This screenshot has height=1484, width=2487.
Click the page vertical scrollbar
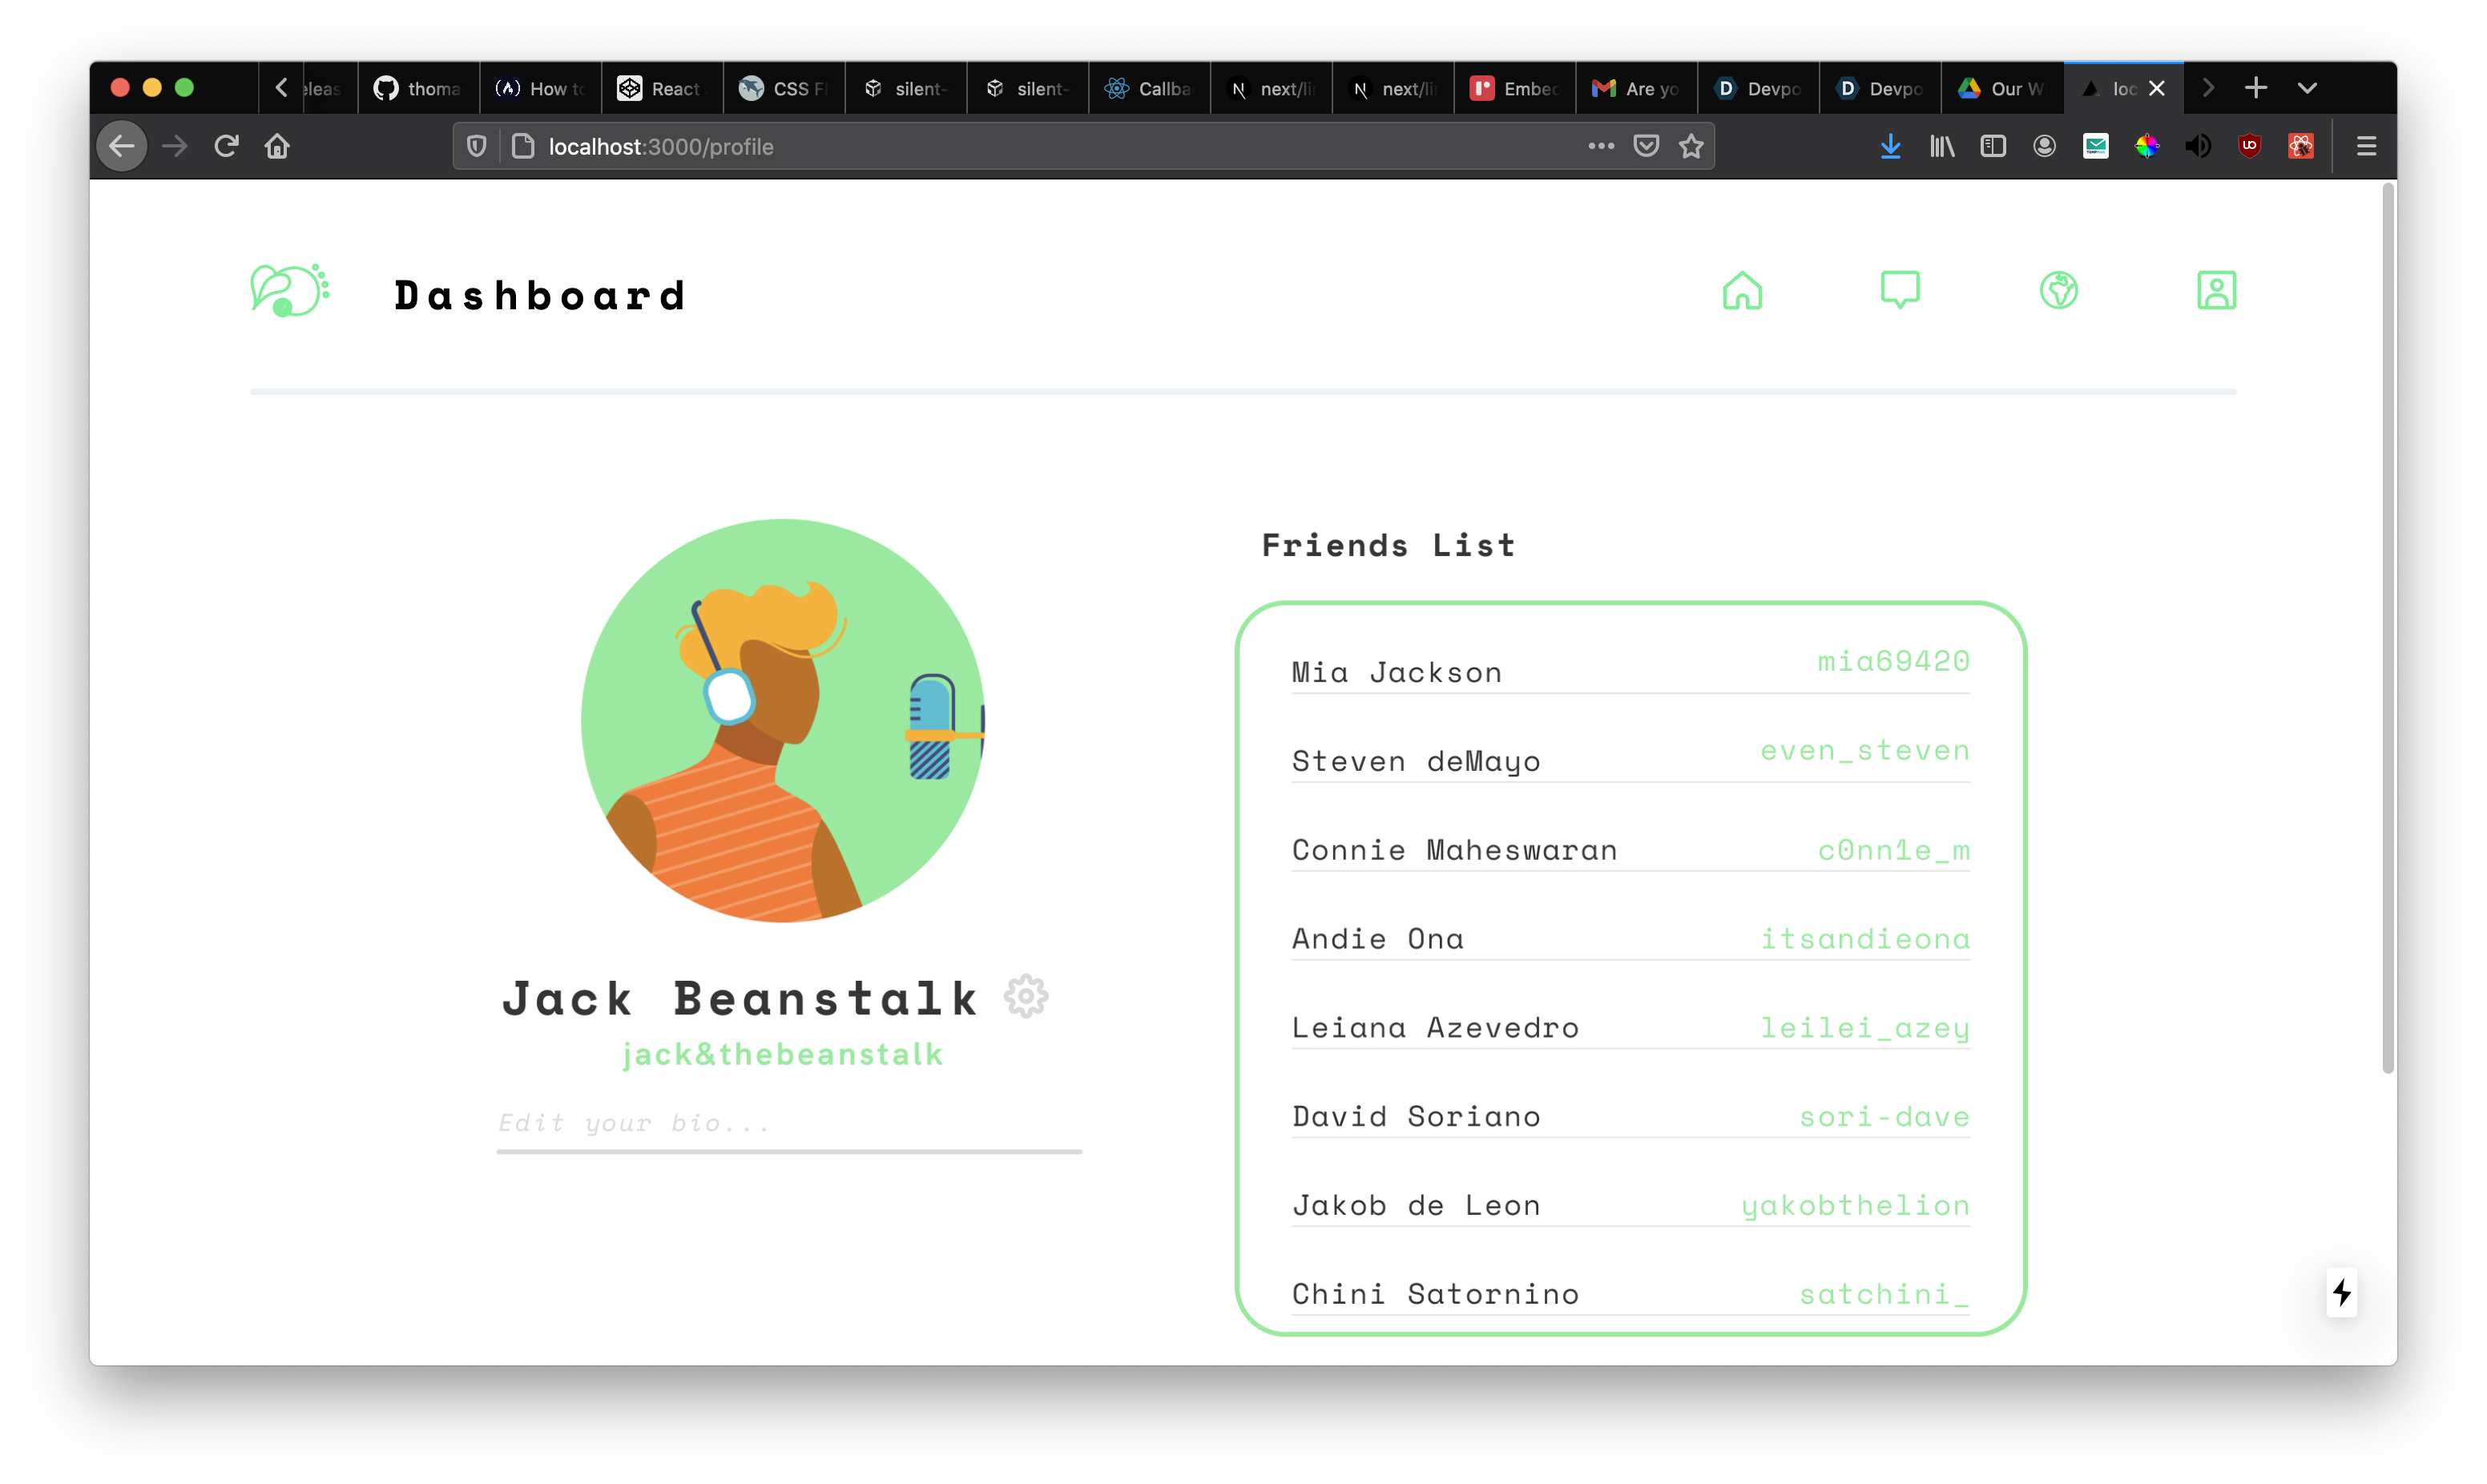pyautogui.click(x=2387, y=628)
